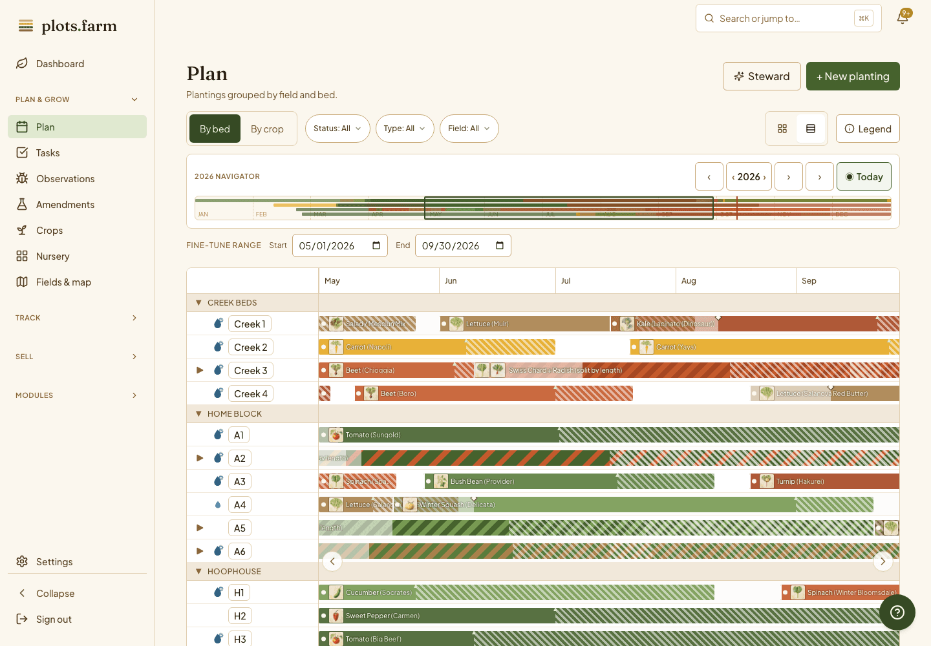Collapse the Creek Beds group
Viewport: 931px width, 646px height.
(198, 302)
